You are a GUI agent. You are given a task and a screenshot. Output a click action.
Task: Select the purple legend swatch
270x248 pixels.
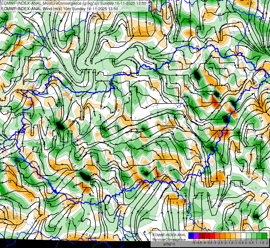196,236
